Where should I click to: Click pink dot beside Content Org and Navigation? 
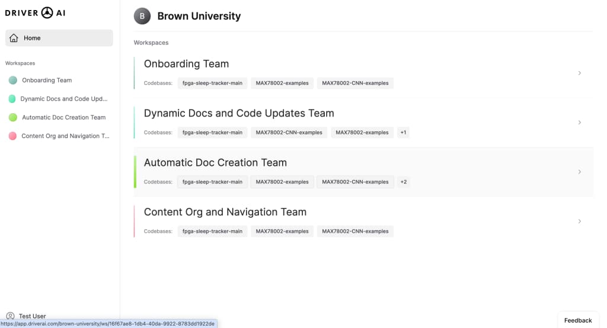point(12,136)
